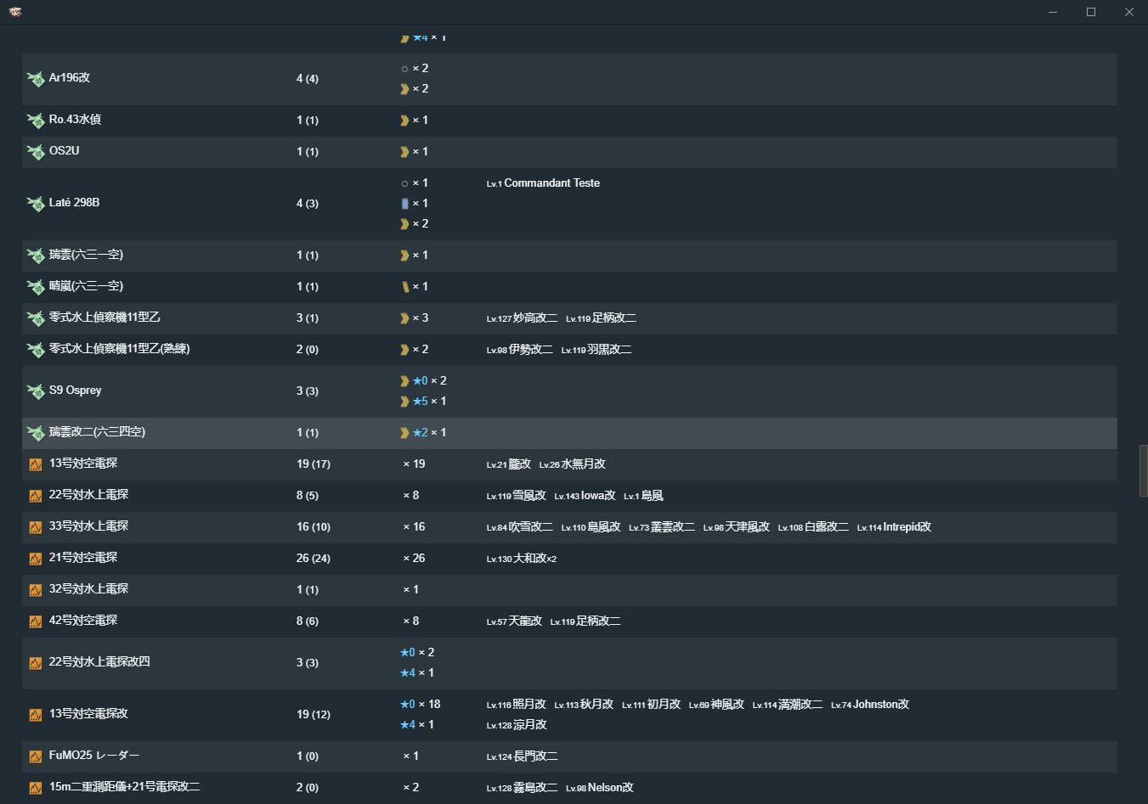Click the radar icon beside 22号対水上電探改四

pos(36,663)
